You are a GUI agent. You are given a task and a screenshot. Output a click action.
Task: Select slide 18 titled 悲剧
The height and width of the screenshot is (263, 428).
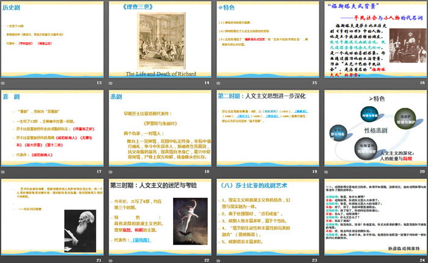click(160, 128)
